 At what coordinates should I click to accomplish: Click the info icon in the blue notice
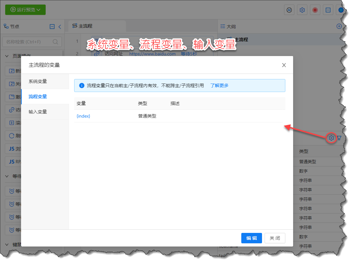(x=82, y=86)
